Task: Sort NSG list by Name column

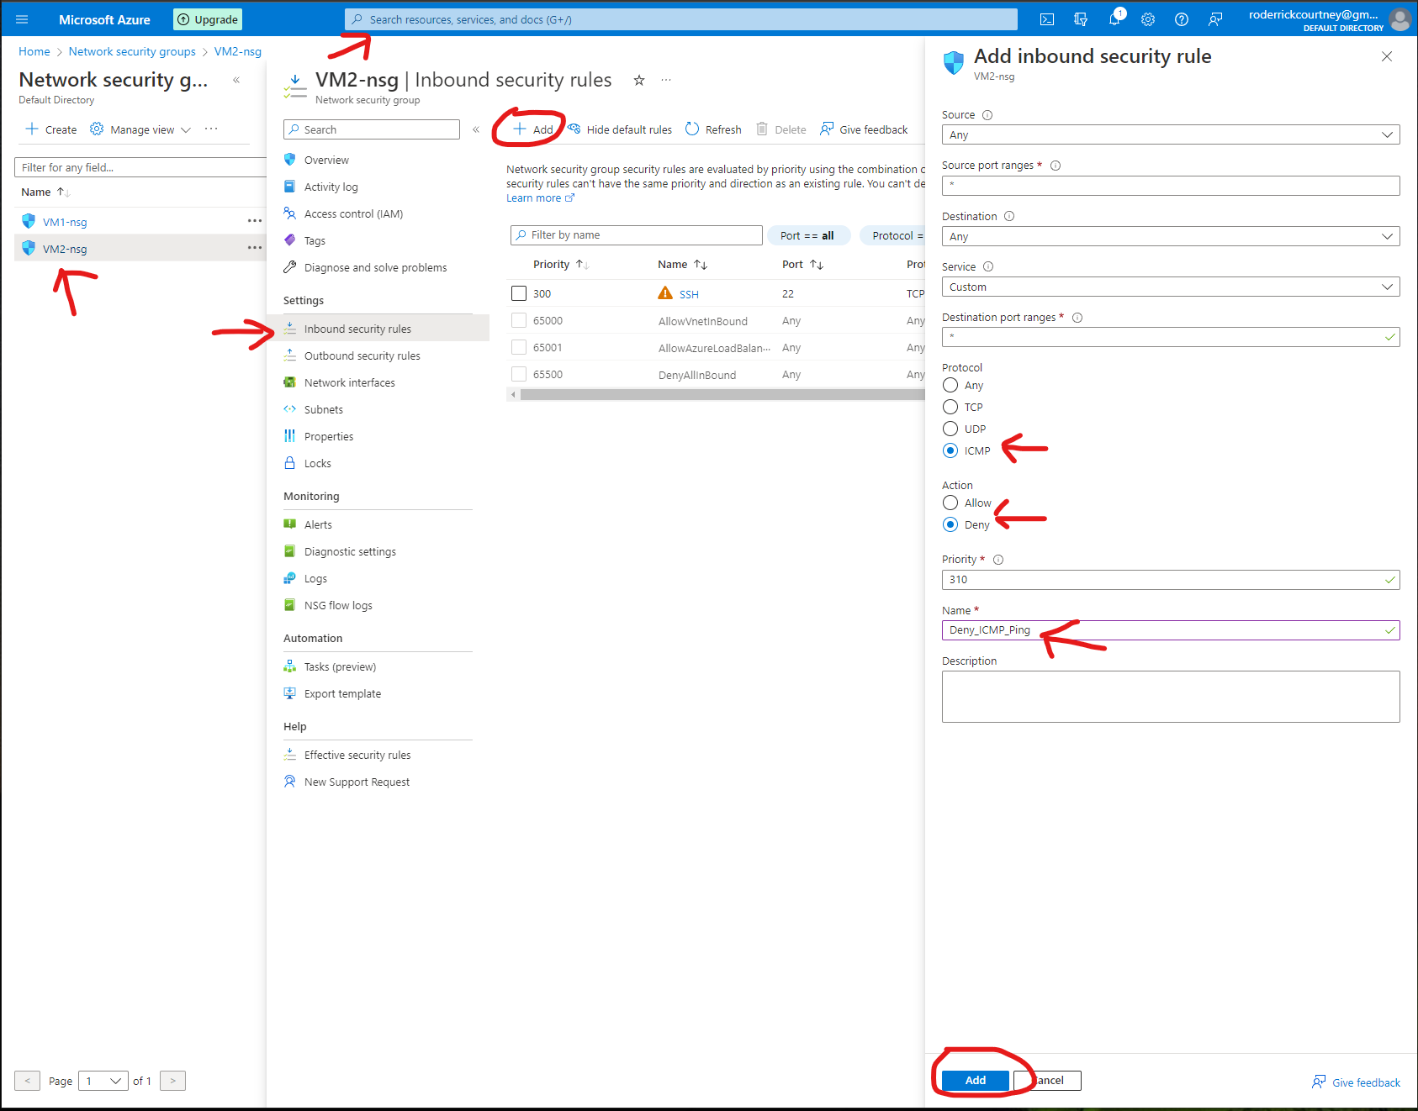Action: point(45,192)
